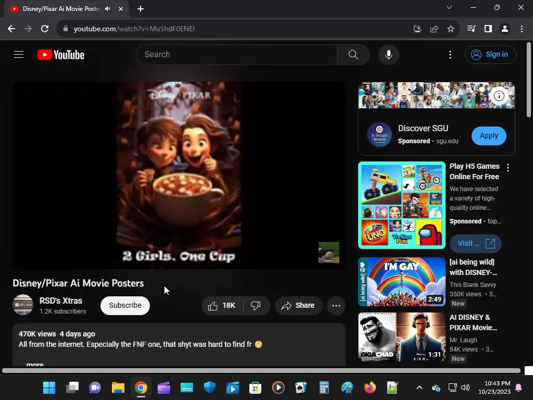The height and width of the screenshot is (400, 533).
Task: Open a new tab
Action: [x=141, y=9]
